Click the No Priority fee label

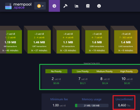pos(56,71)
